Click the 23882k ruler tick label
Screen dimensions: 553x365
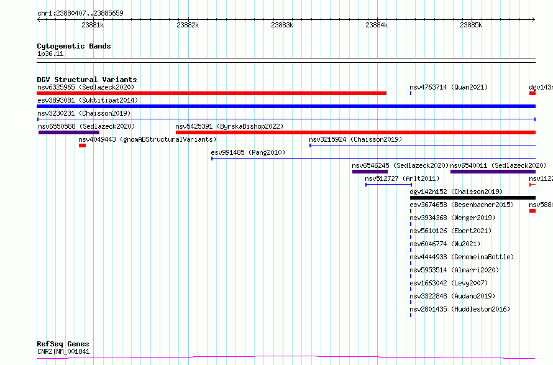[188, 25]
